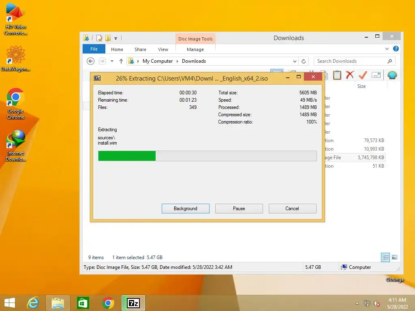Launch Internet Explorer from the taskbar
Viewport: 415px width, 311px height.
coord(33,303)
